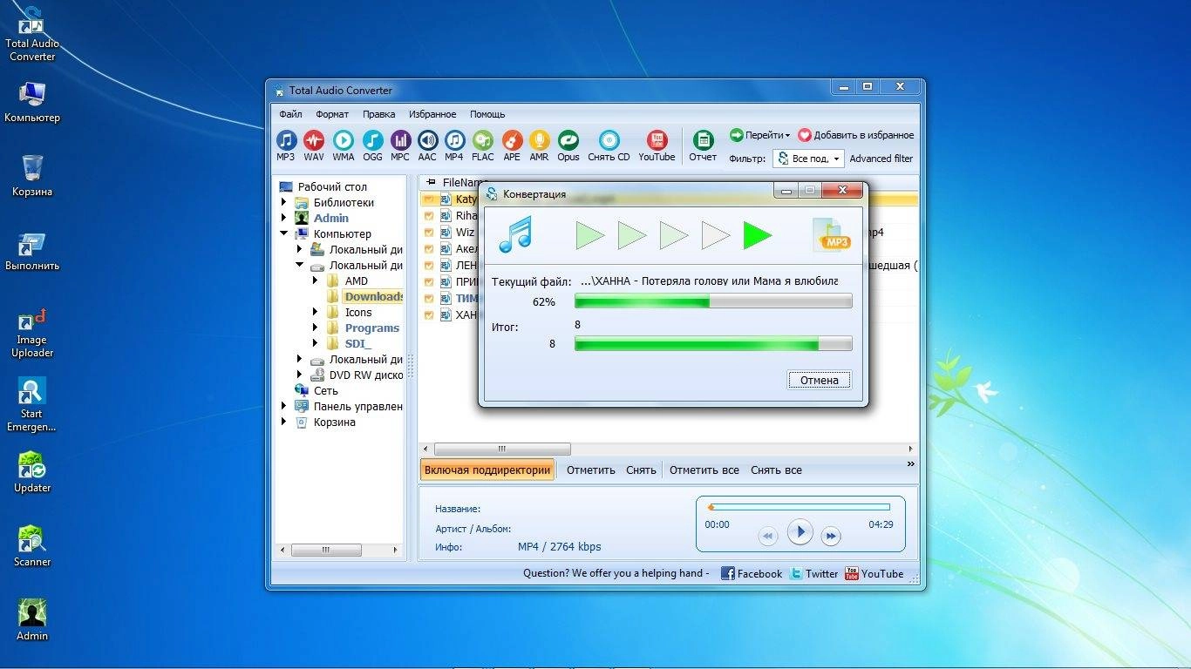The height and width of the screenshot is (669, 1191).
Task: Click the Advanced filter link
Action: [881, 159]
